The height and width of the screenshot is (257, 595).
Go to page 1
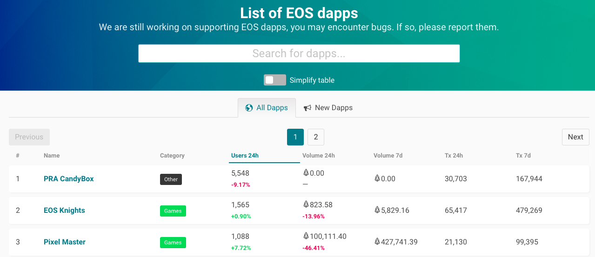pos(295,137)
